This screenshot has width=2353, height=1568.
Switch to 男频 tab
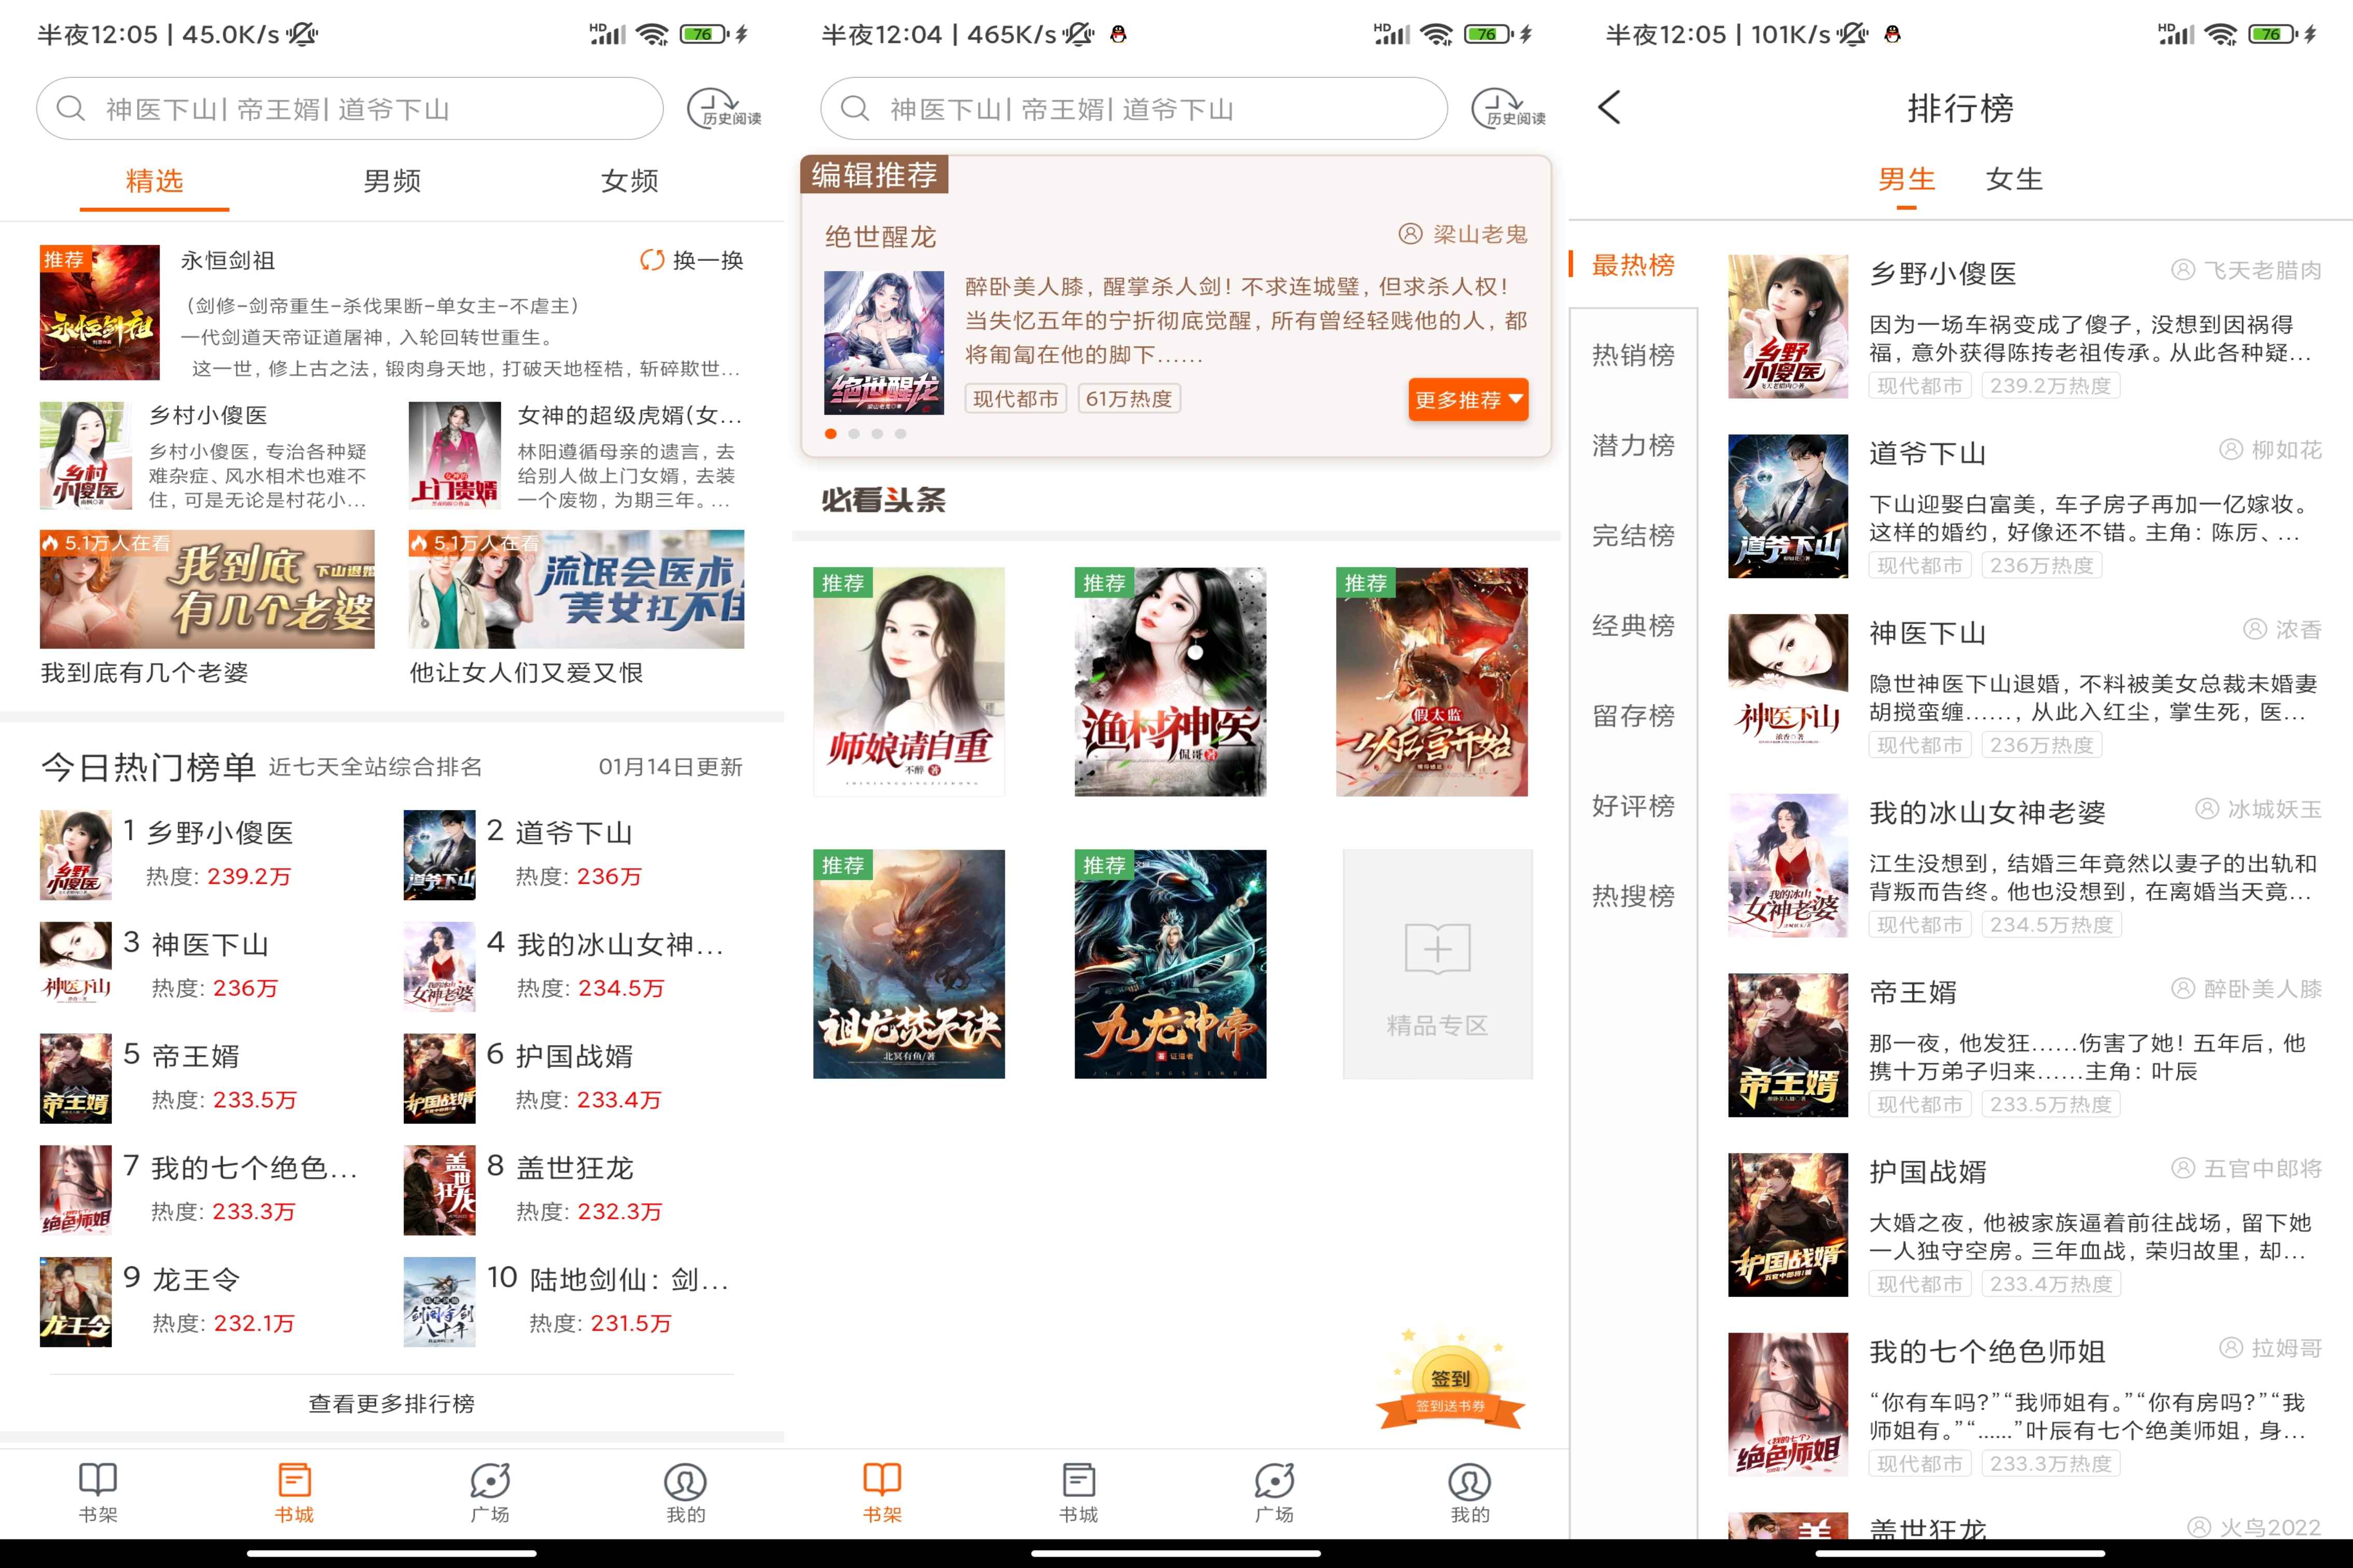click(392, 181)
